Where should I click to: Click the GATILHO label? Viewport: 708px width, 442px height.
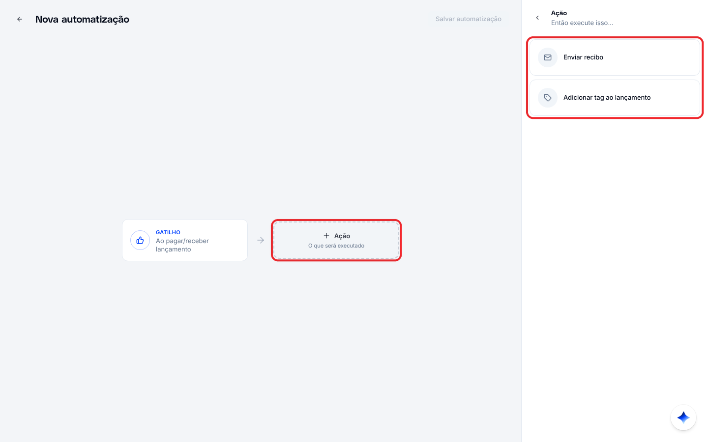tap(168, 232)
